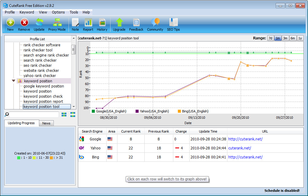Select keyword 'yahoo rank checker'
Image resolution: width=308 pixels, height=196 pixels.
[x=40, y=75]
